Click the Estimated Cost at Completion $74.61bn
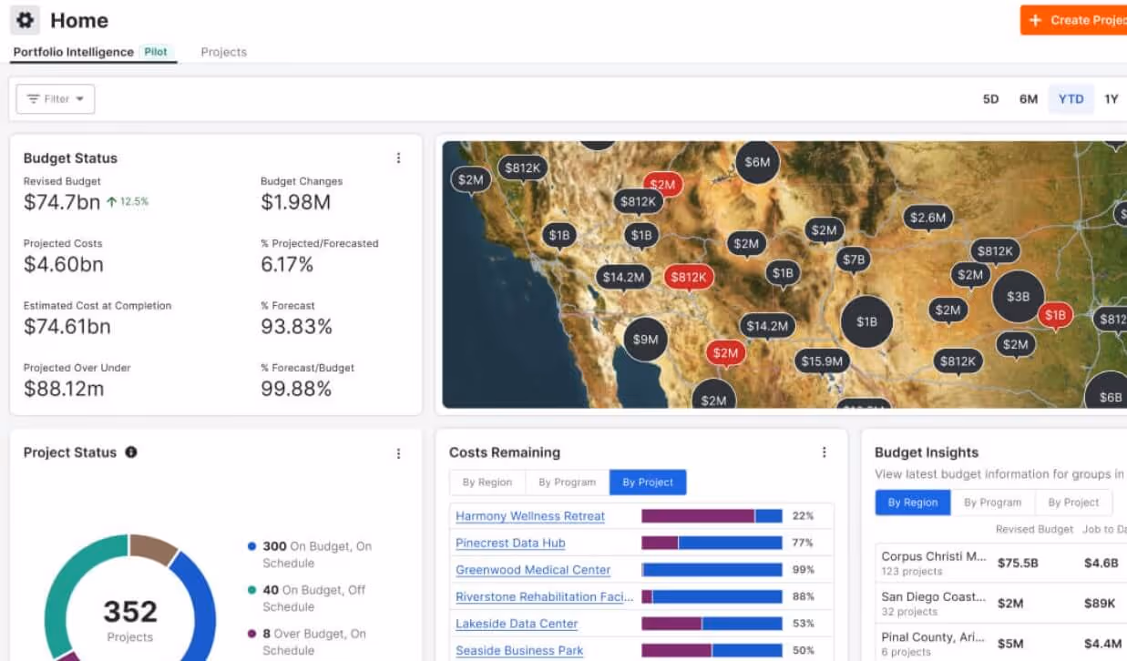The image size is (1127, 661). [67, 326]
